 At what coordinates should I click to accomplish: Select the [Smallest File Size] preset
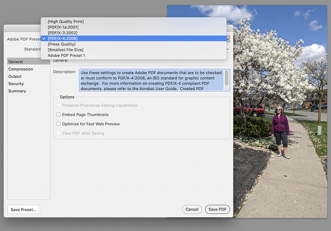click(x=133, y=50)
